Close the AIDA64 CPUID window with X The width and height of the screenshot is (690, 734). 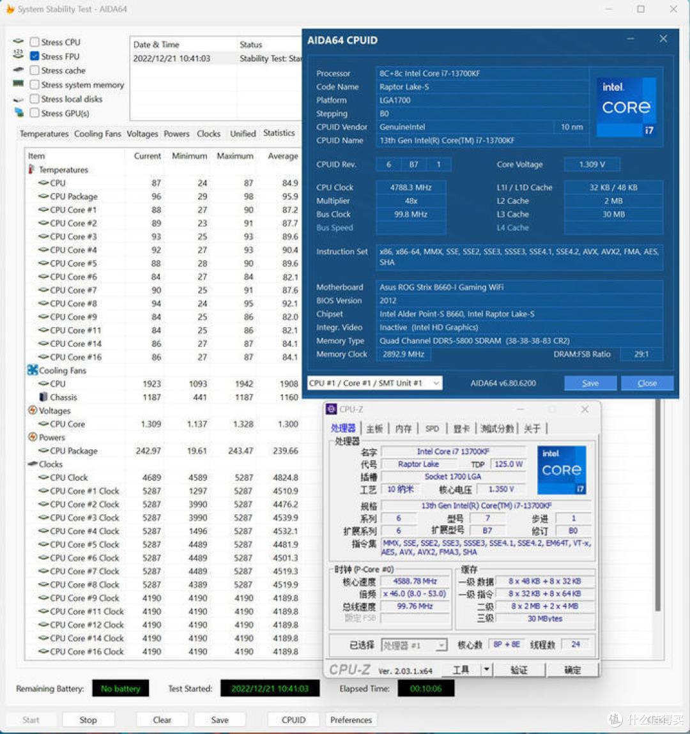point(663,39)
